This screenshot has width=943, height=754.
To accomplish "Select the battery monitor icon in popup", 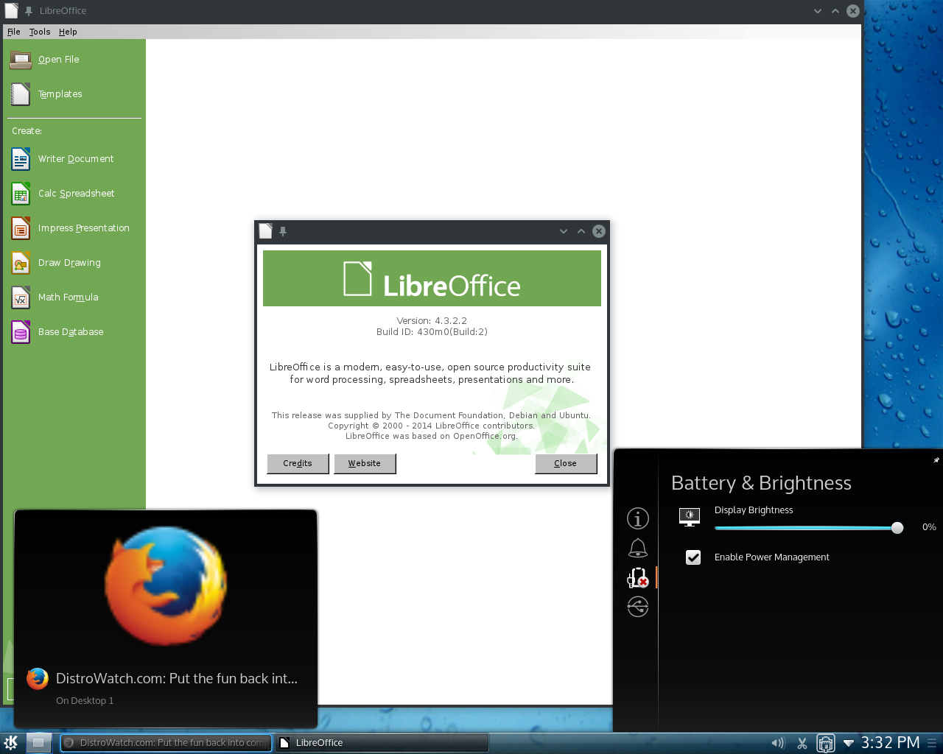I will coord(638,578).
